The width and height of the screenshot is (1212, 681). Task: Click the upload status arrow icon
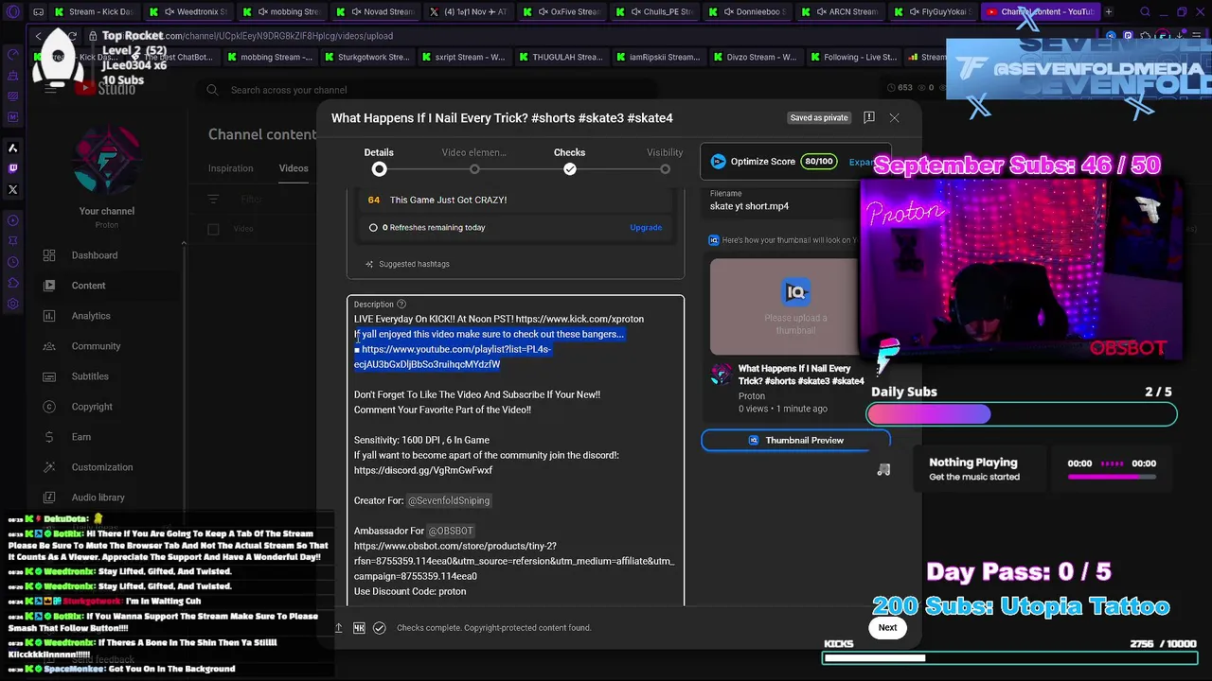pyautogui.click(x=339, y=628)
